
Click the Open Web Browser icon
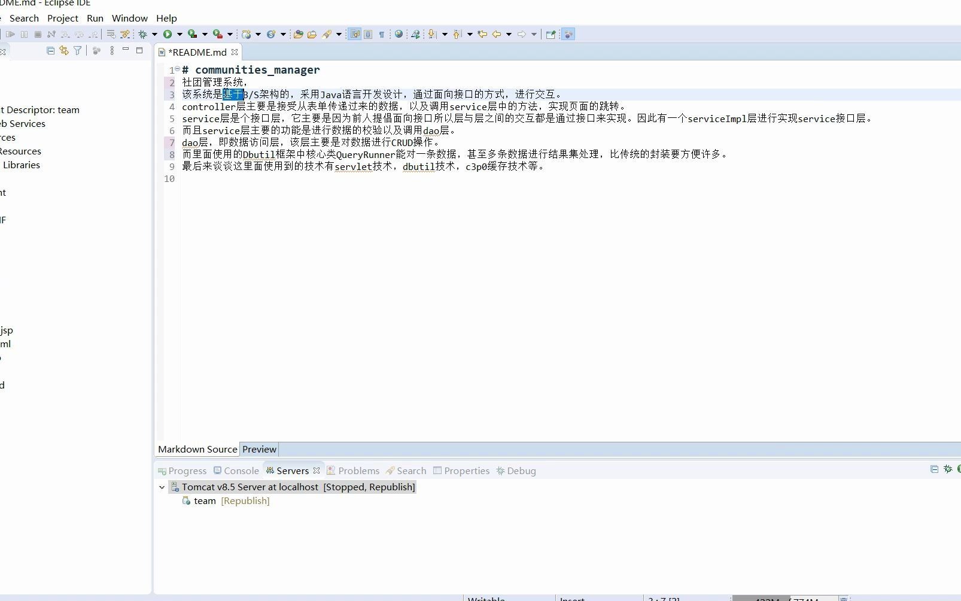point(399,34)
